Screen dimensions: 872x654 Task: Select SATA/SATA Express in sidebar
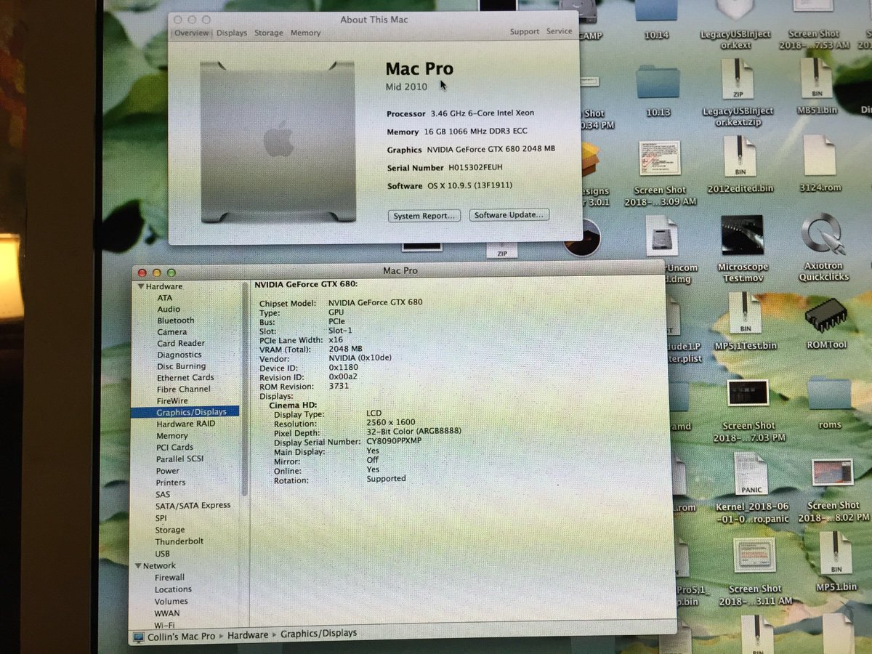pyautogui.click(x=193, y=506)
